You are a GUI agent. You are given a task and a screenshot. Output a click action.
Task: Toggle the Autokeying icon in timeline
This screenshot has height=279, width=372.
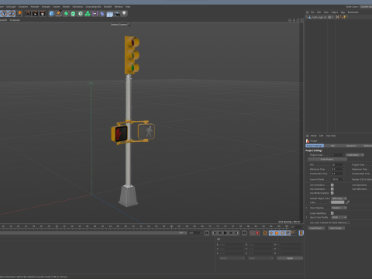click(x=257, y=233)
